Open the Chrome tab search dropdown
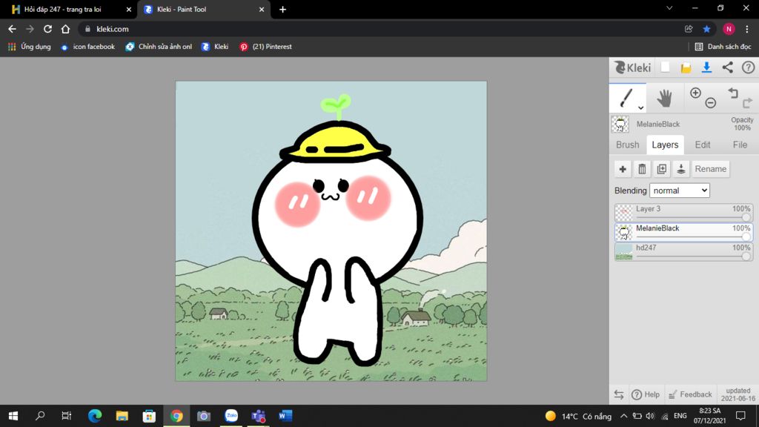759x427 pixels. click(x=669, y=8)
